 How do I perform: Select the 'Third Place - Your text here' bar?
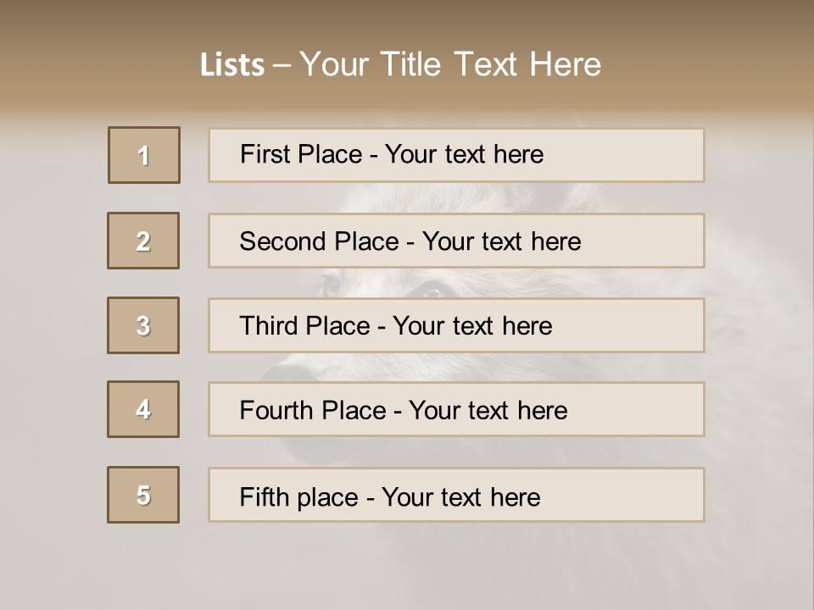click(x=456, y=325)
